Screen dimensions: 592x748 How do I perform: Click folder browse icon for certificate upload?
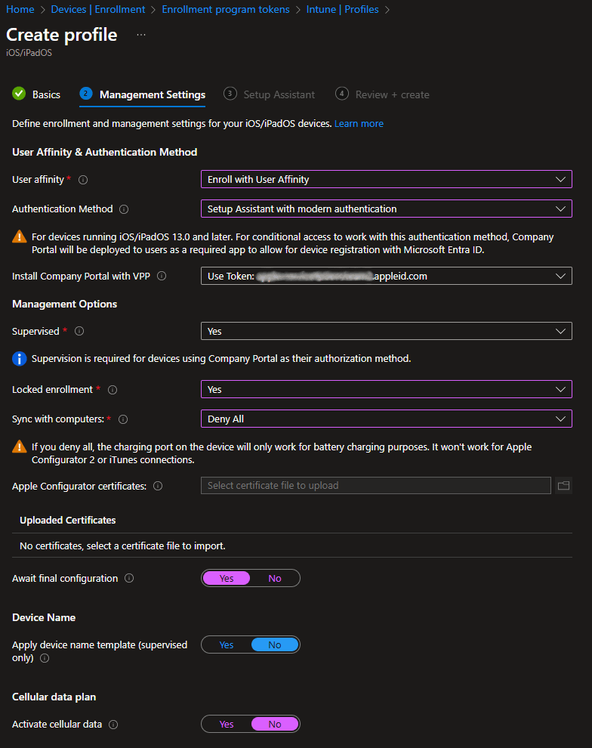click(x=563, y=486)
